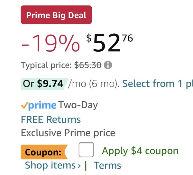Click the chevron after Shop items
The image size is (193, 175).
click(x=79, y=166)
